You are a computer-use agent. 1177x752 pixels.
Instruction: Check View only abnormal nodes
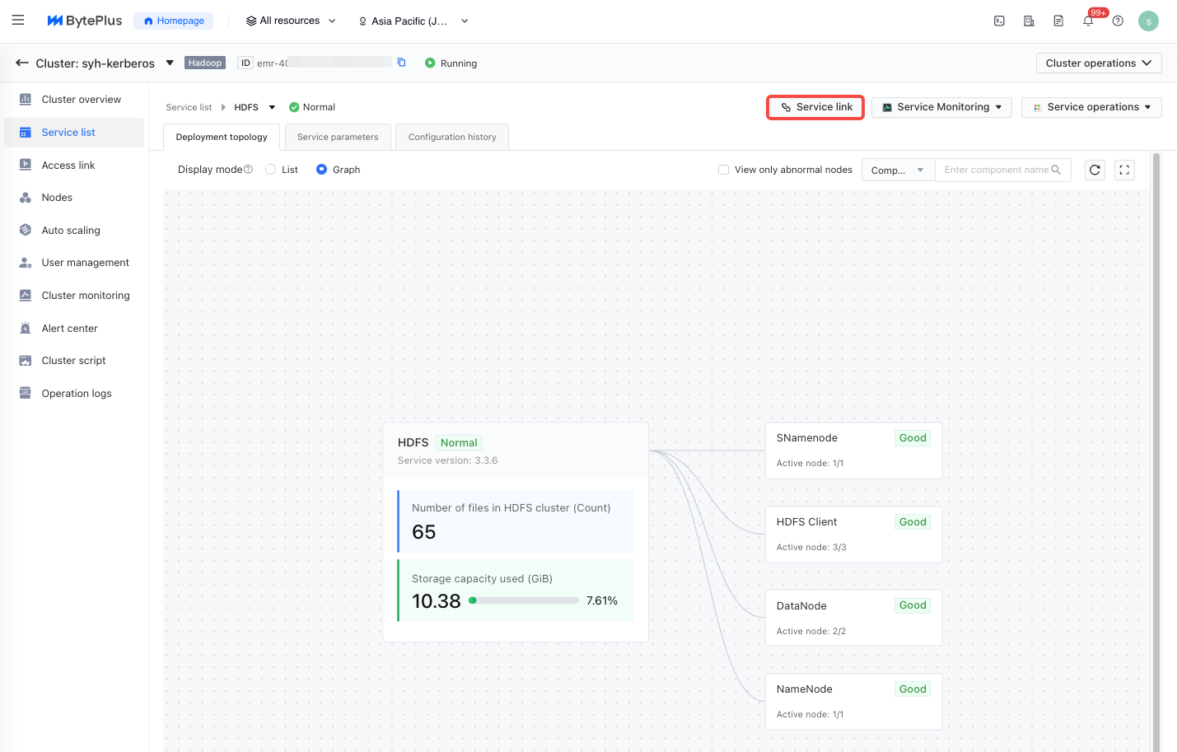click(723, 170)
